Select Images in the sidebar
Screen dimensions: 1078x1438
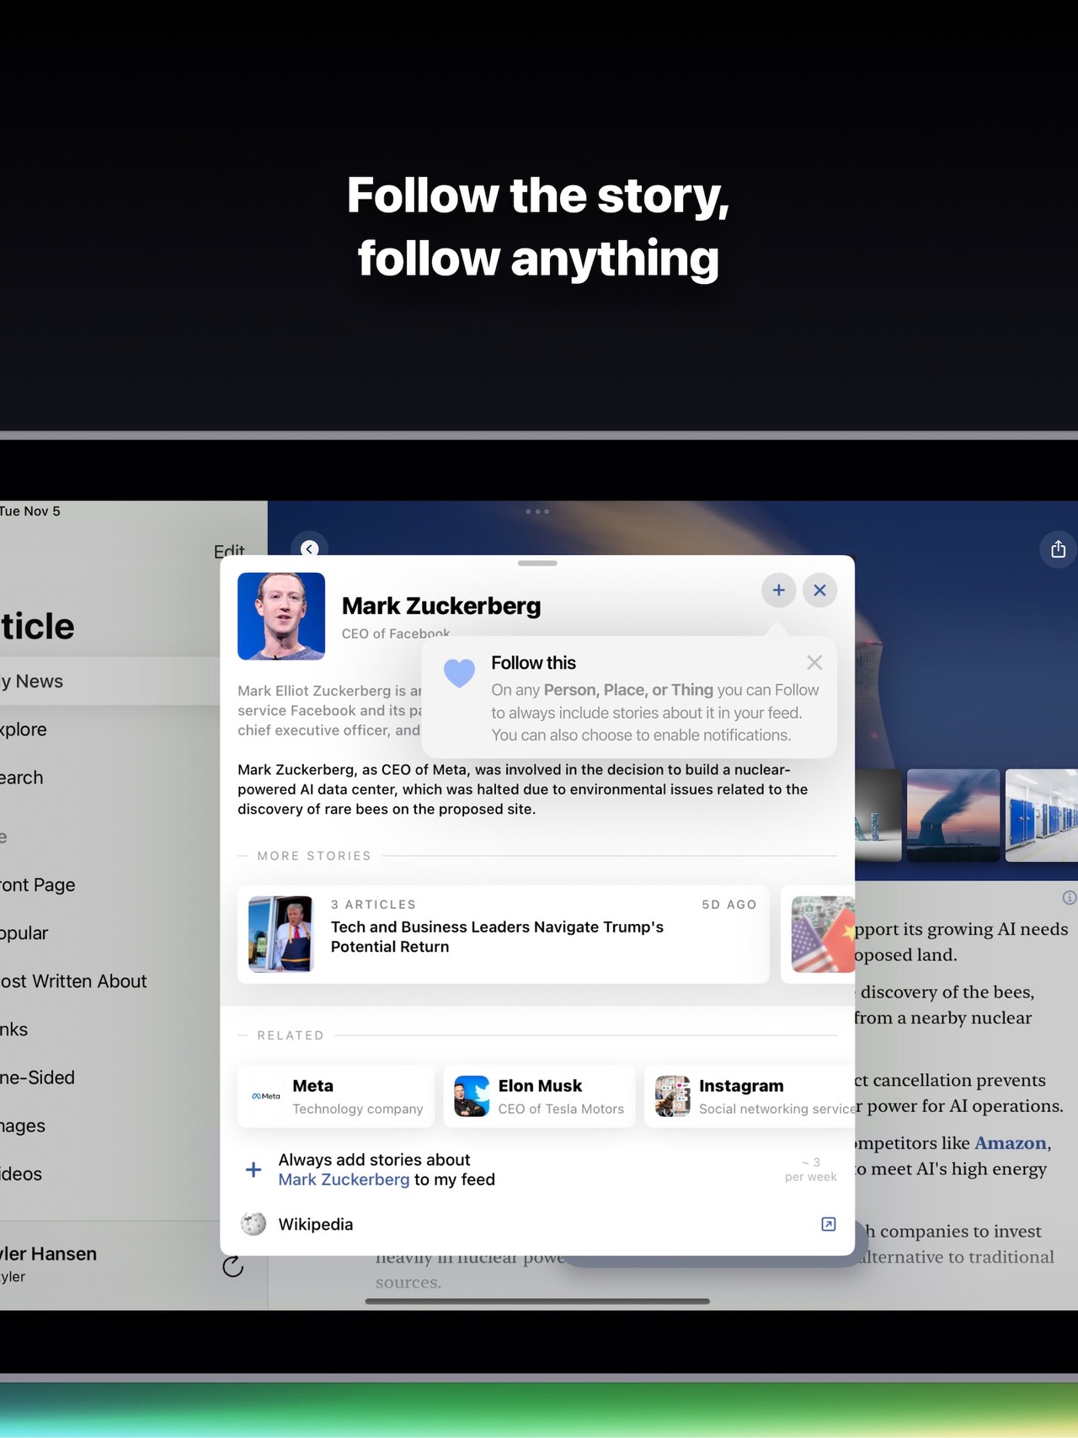tap(110, 1125)
